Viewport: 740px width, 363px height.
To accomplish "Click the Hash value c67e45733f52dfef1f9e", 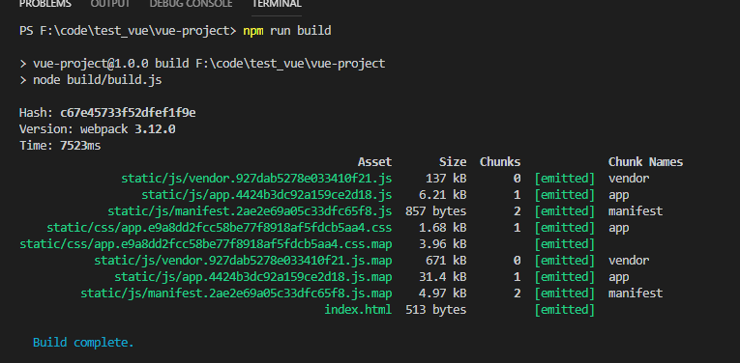I will tap(128, 113).
